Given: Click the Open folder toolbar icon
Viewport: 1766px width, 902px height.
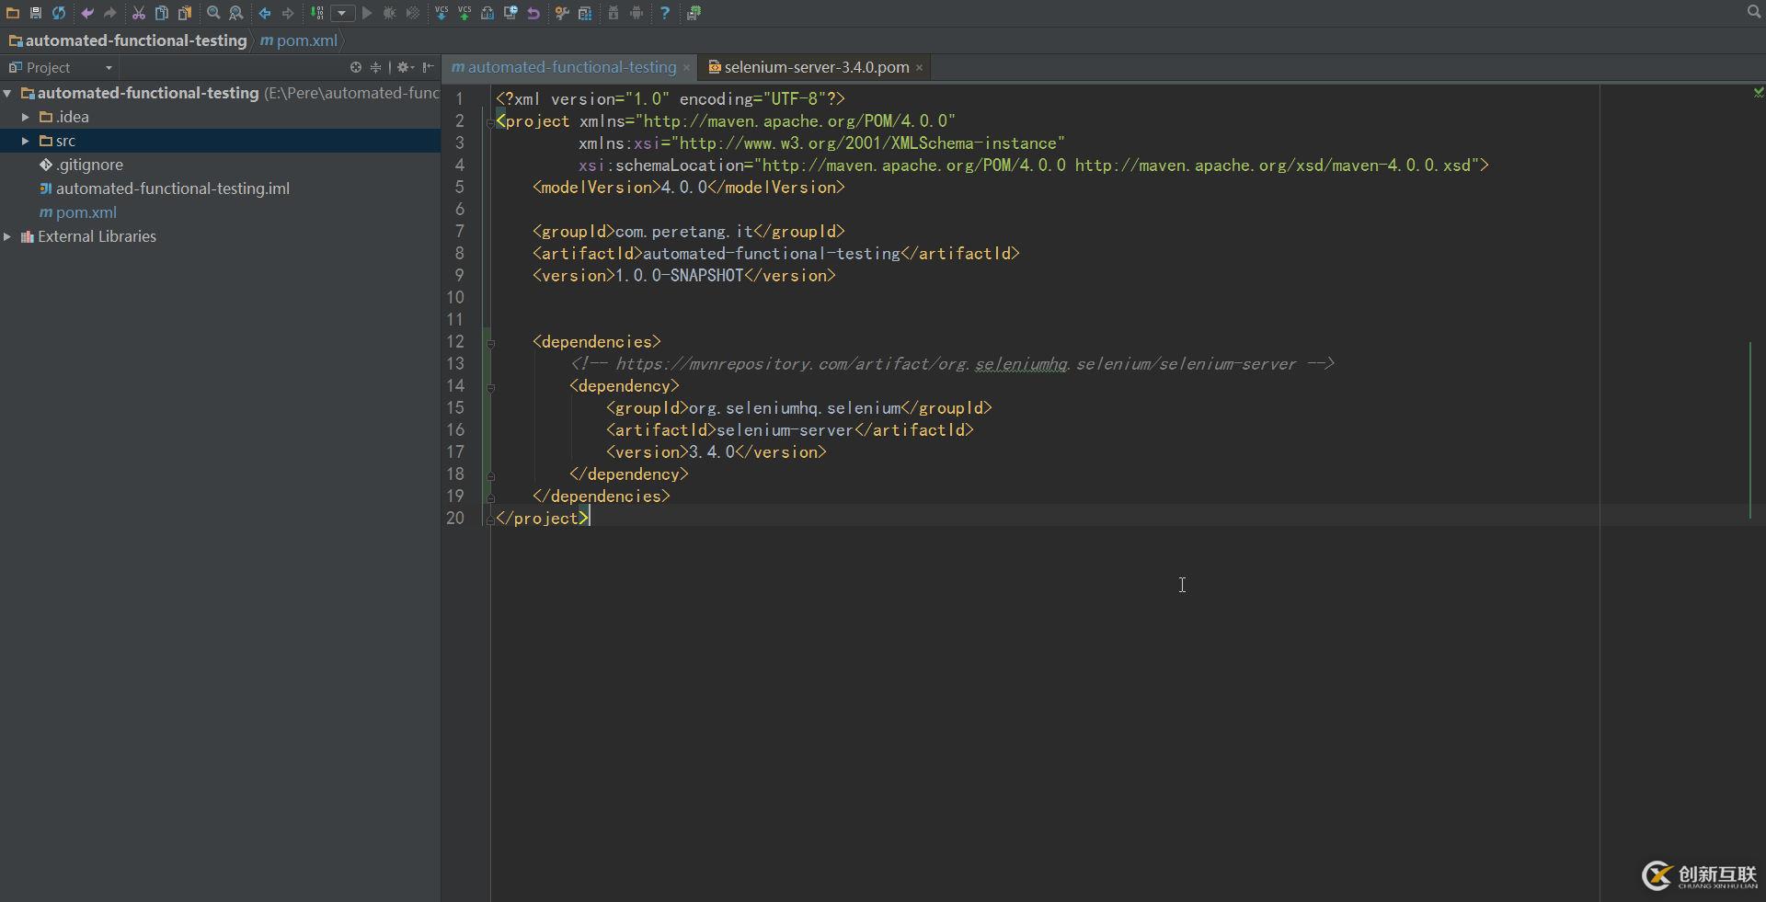Looking at the screenshot, I should coord(13,13).
